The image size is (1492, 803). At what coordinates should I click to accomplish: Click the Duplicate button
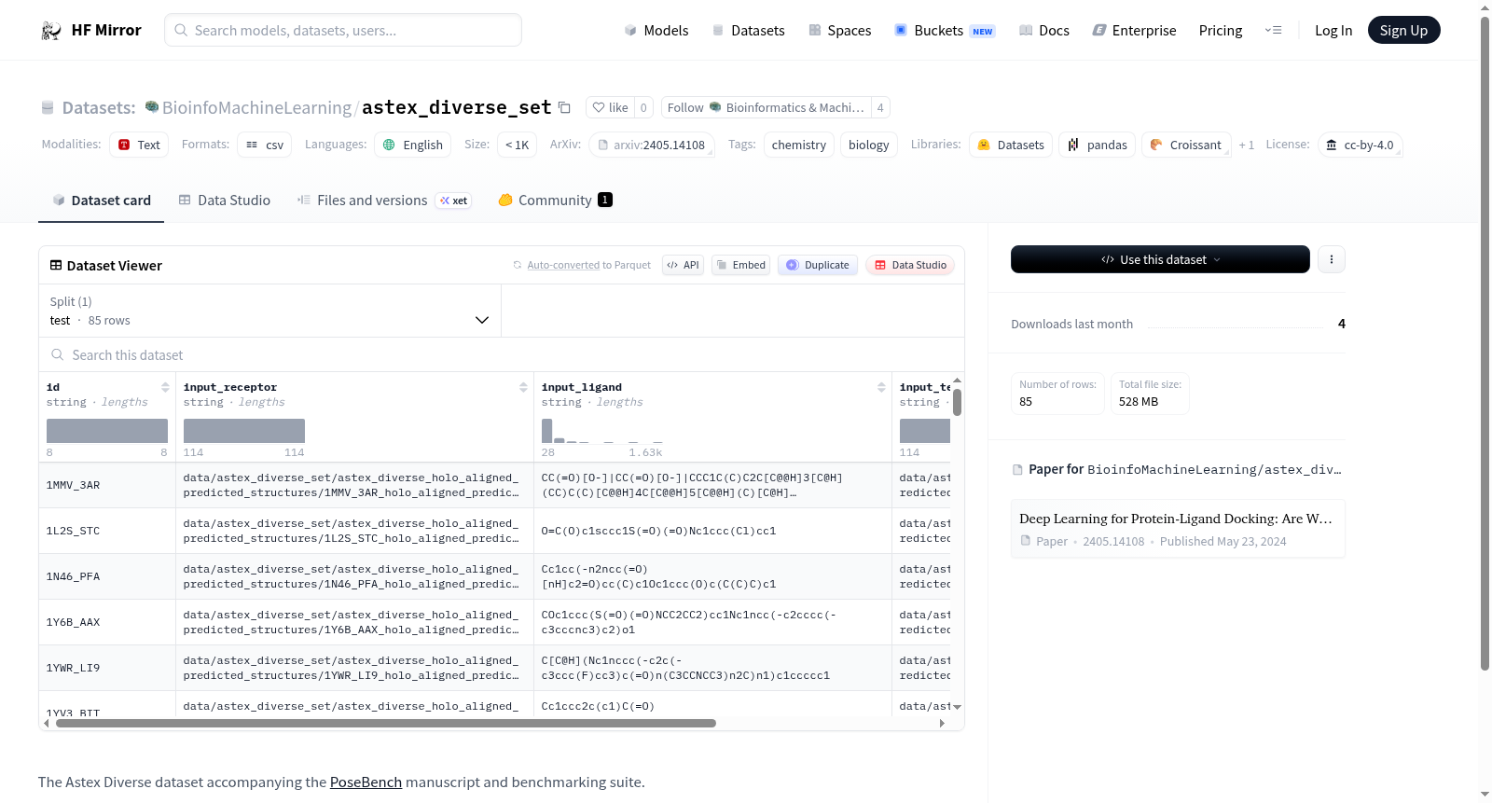click(818, 265)
